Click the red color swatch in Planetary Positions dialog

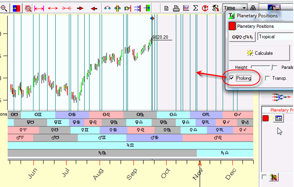(232, 26)
